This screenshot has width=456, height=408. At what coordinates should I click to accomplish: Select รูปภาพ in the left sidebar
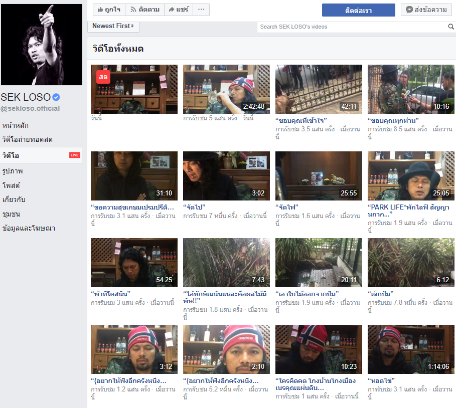pyautogui.click(x=13, y=171)
